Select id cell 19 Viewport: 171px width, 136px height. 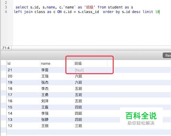10,83
